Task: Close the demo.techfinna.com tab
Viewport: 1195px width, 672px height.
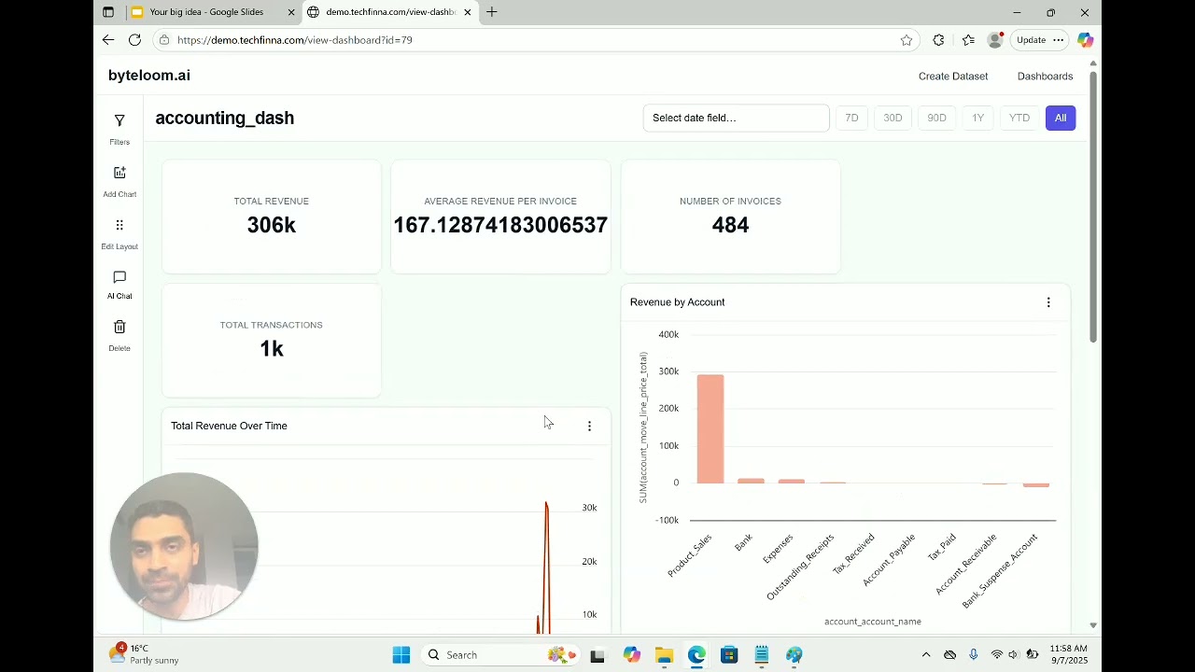Action: click(x=468, y=12)
